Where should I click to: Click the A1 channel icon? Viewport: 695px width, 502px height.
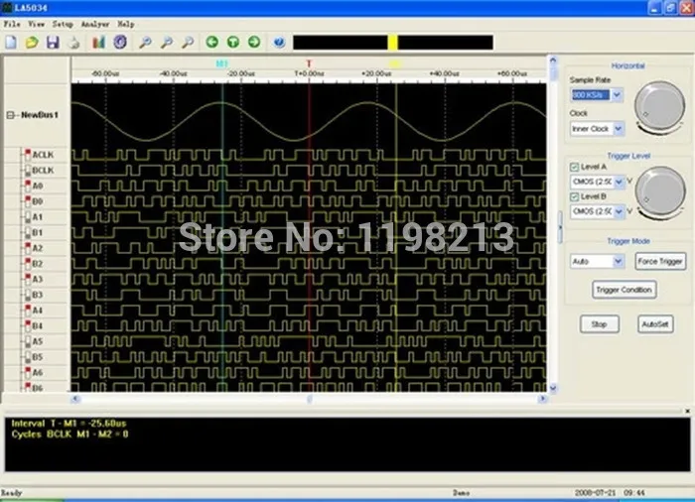(x=28, y=216)
